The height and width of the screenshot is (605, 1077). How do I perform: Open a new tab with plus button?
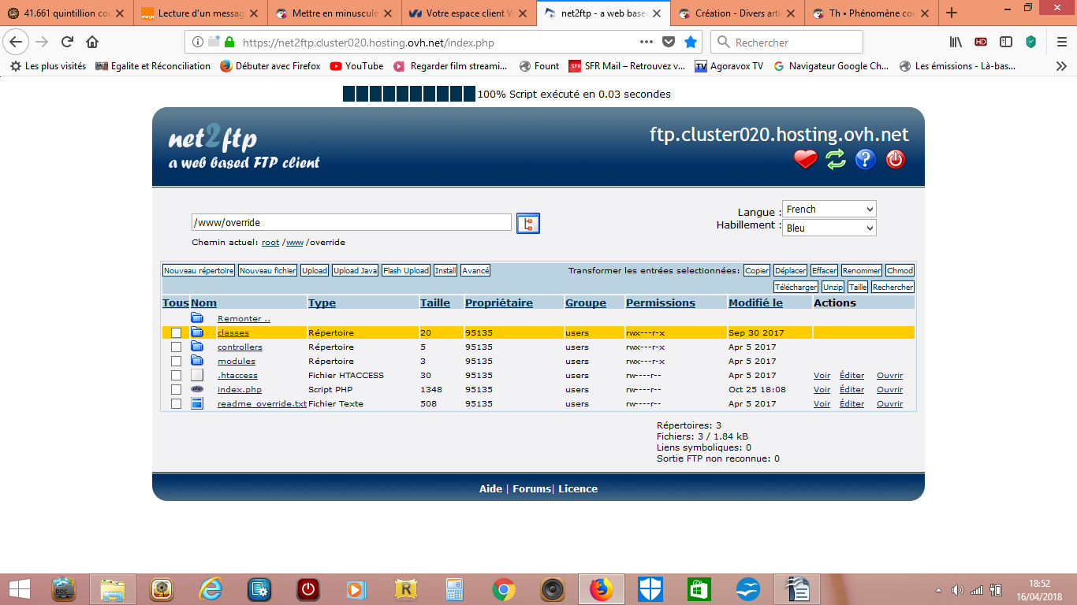pos(952,13)
